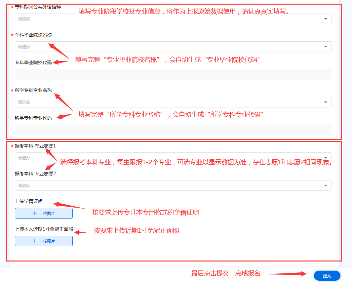The height and width of the screenshot is (282, 352).
Task: Open the 所学专科专业名称 select box
Action: 165,102
